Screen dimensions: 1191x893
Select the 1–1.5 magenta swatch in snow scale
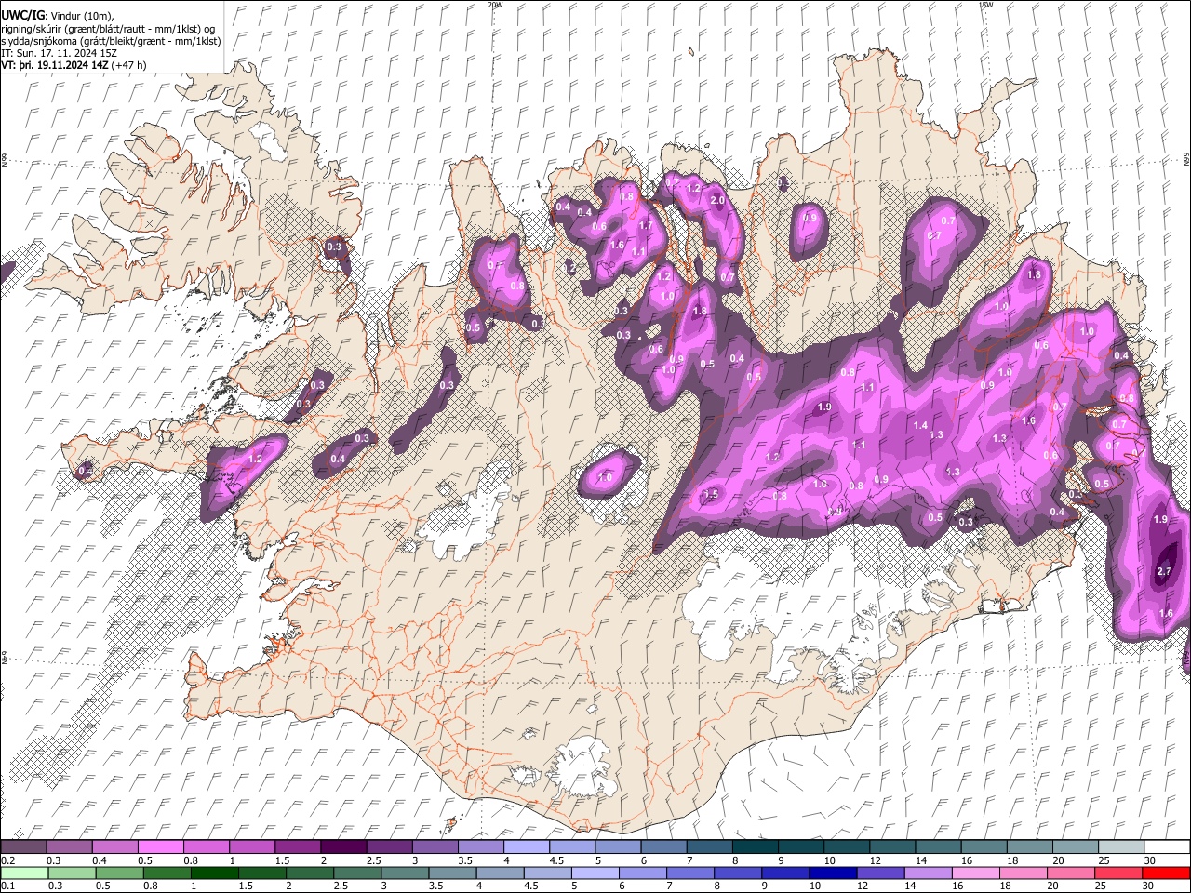coord(251,847)
